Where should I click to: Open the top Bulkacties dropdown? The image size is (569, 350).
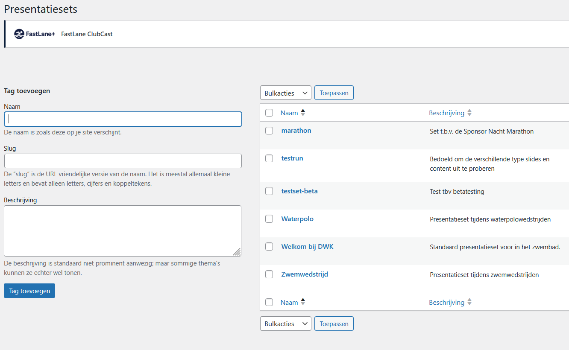285,93
